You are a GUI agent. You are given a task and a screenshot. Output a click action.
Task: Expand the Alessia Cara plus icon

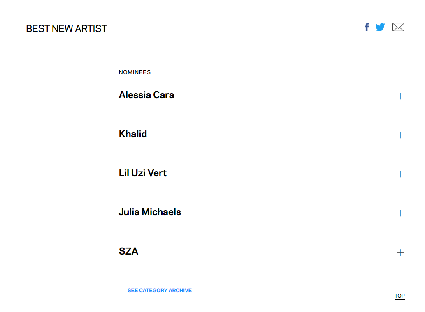pyautogui.click(x=400, y=96)
